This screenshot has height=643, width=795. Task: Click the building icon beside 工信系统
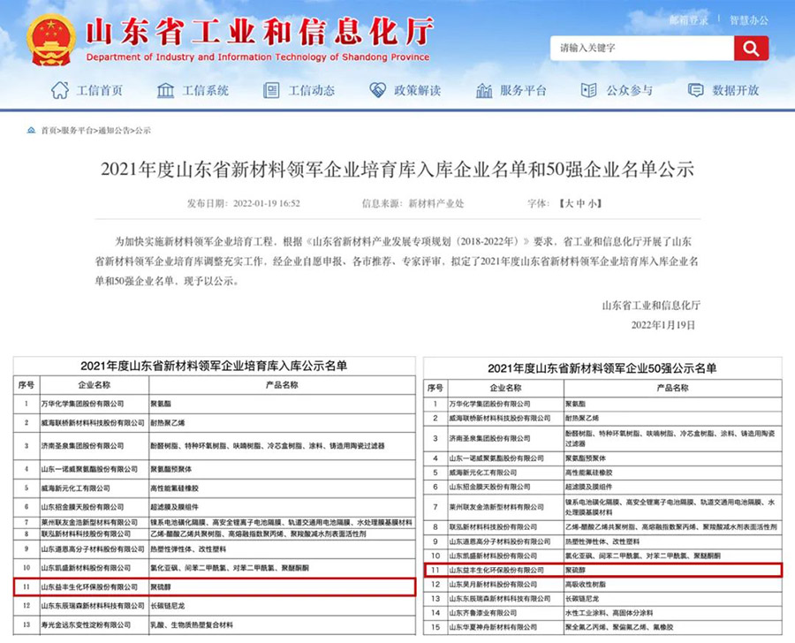(x=165, y=90)
